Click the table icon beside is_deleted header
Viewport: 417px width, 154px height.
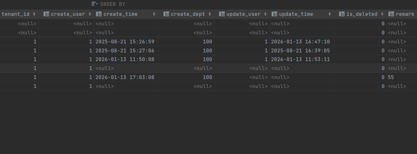tap(342, 14)
